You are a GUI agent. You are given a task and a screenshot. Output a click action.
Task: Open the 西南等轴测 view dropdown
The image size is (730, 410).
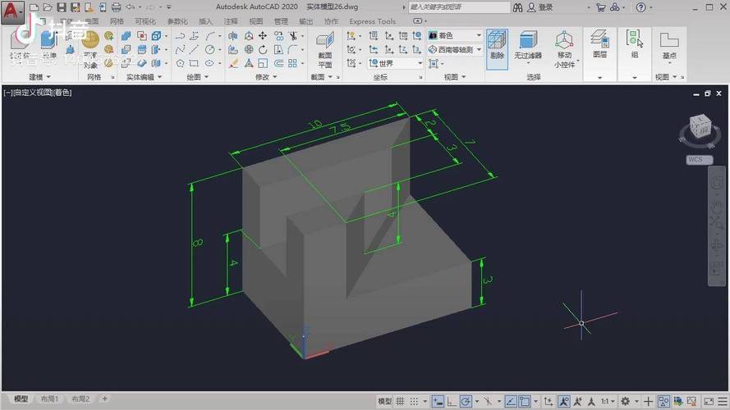(x=455, y=49)
